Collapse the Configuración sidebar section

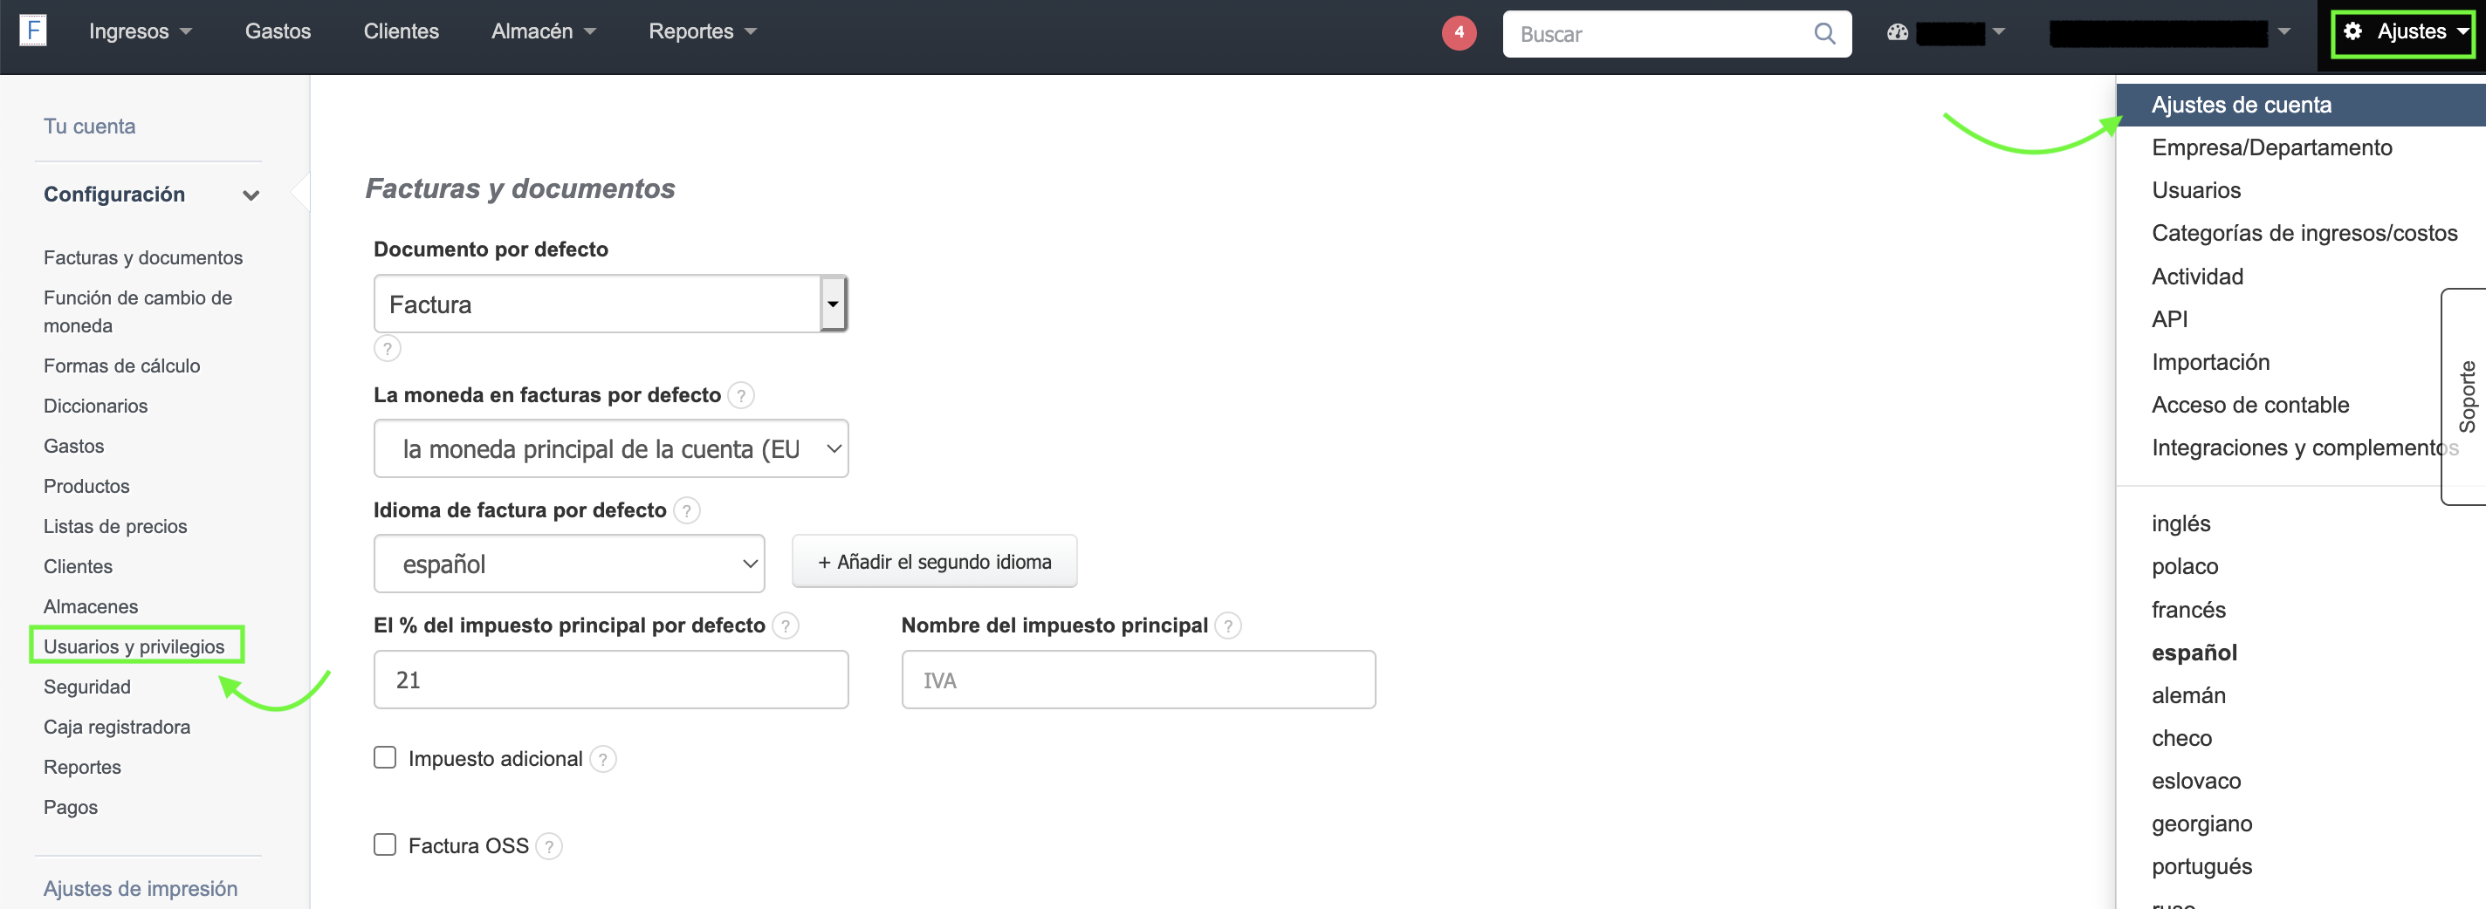pos(251,195)
